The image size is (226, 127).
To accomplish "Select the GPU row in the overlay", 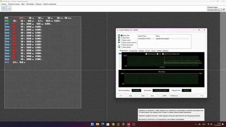I will (32, 21).
